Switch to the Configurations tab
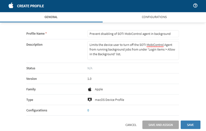The image size is (206, 131). pos(154,17)
